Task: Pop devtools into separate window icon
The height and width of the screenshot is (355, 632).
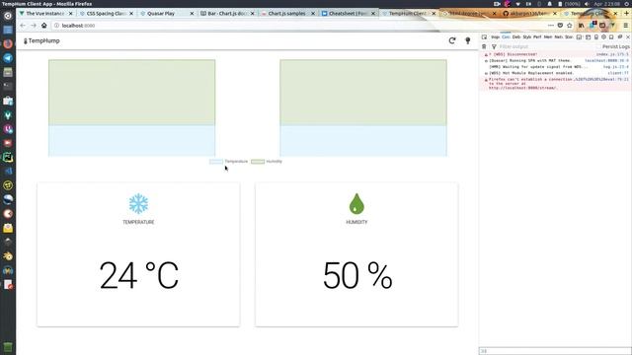Action: pos(620,37)
